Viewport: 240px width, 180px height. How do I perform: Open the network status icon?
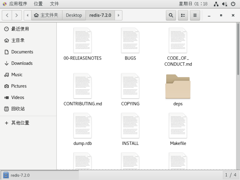pyautogui.click(x=216, y=4)
